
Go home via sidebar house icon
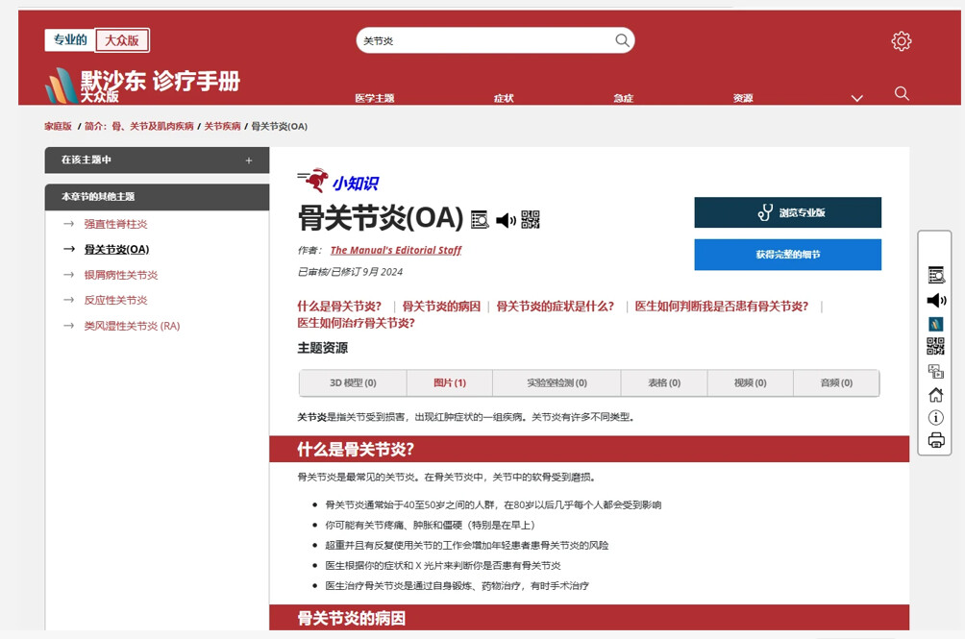935,394
